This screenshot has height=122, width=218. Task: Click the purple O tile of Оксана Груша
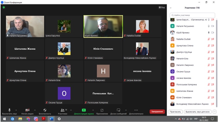[x=64, y=93]
